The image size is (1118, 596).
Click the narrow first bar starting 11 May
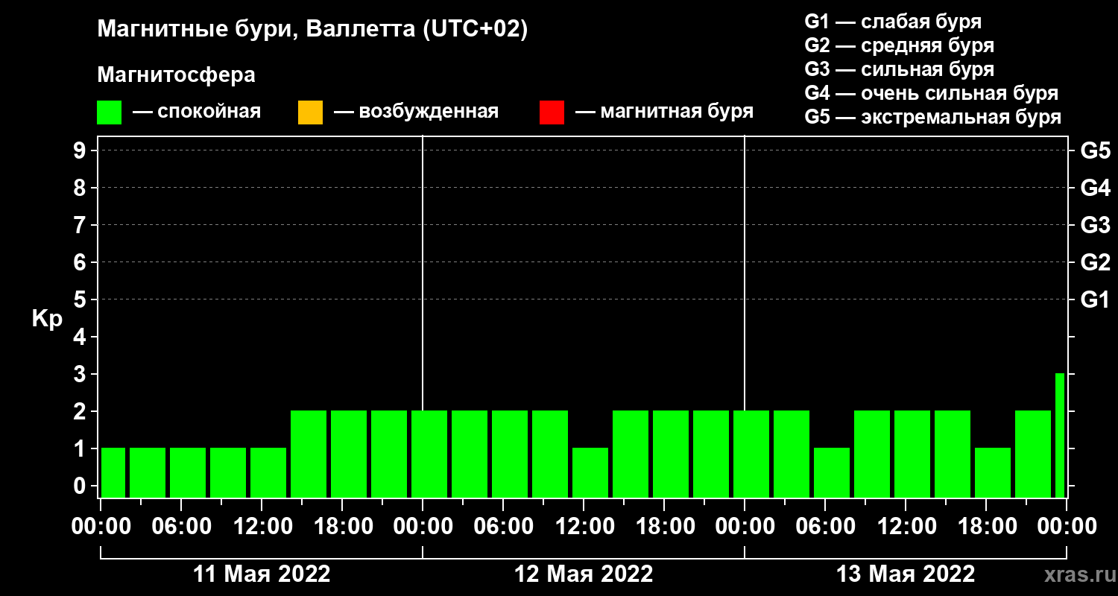tap(113, 472)
